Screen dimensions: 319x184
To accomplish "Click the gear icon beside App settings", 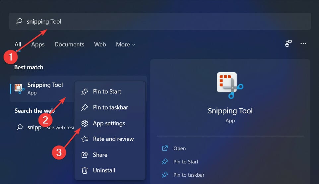I will (x=85, y=123).
